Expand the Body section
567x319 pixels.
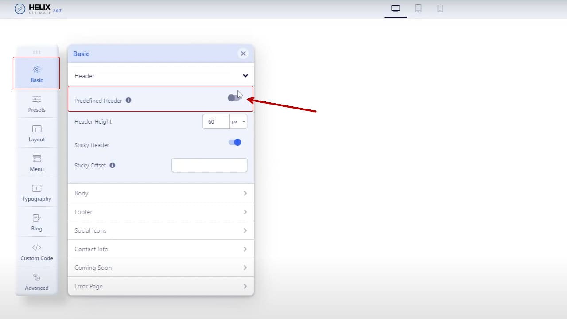pos(161,193)
